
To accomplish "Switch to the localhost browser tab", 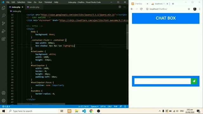I will pyautogui.click(x=159, y=4).
